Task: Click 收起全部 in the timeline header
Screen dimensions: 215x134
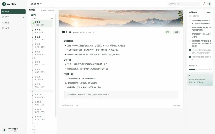Action: tap(51, 10)
